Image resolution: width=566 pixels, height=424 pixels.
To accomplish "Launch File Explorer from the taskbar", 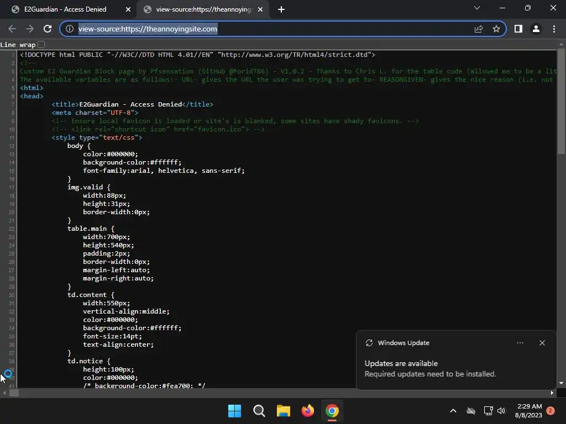I will pyautogui.click(x=284, y=411).
